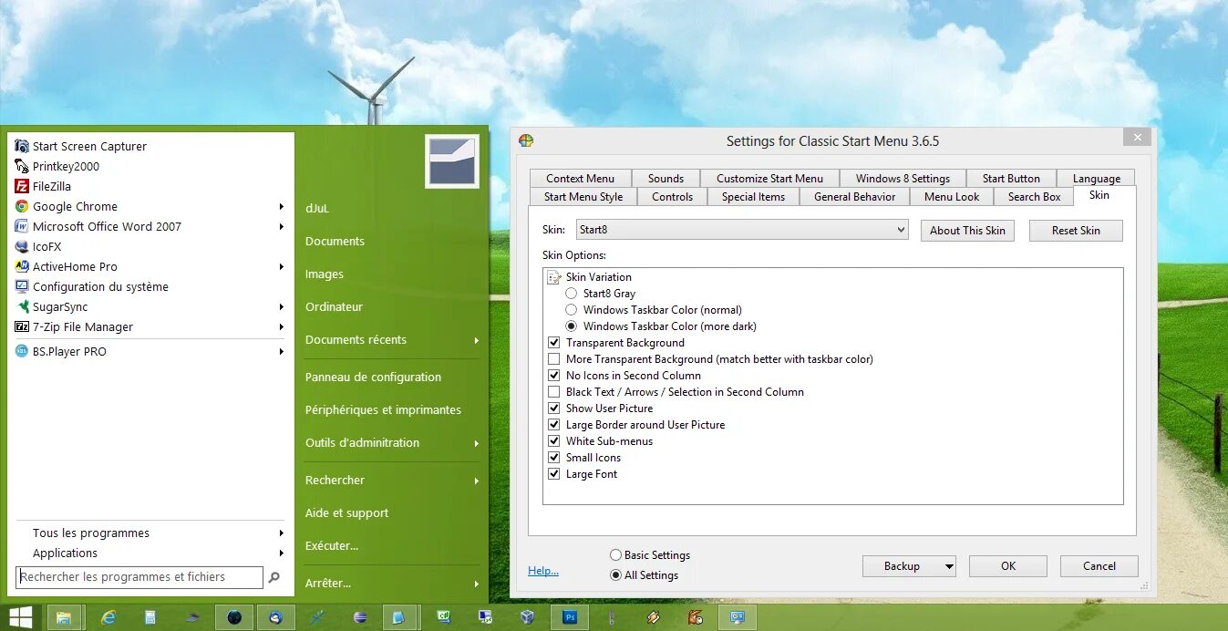Screen dimensions: 1228x631
Task: Toggle Show User Picture checkbox
Action: click(553, 409)
